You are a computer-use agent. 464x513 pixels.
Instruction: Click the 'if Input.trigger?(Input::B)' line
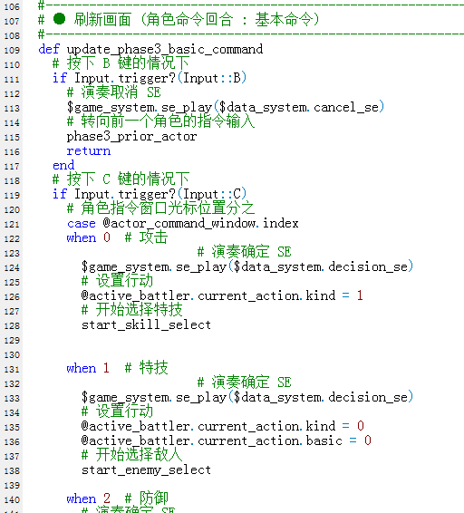click(150, 78)
